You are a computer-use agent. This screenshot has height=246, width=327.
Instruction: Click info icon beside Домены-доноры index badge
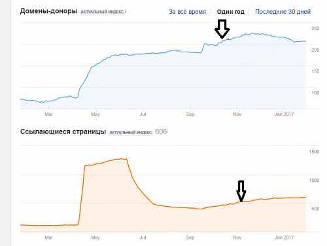tap(126, 12)
